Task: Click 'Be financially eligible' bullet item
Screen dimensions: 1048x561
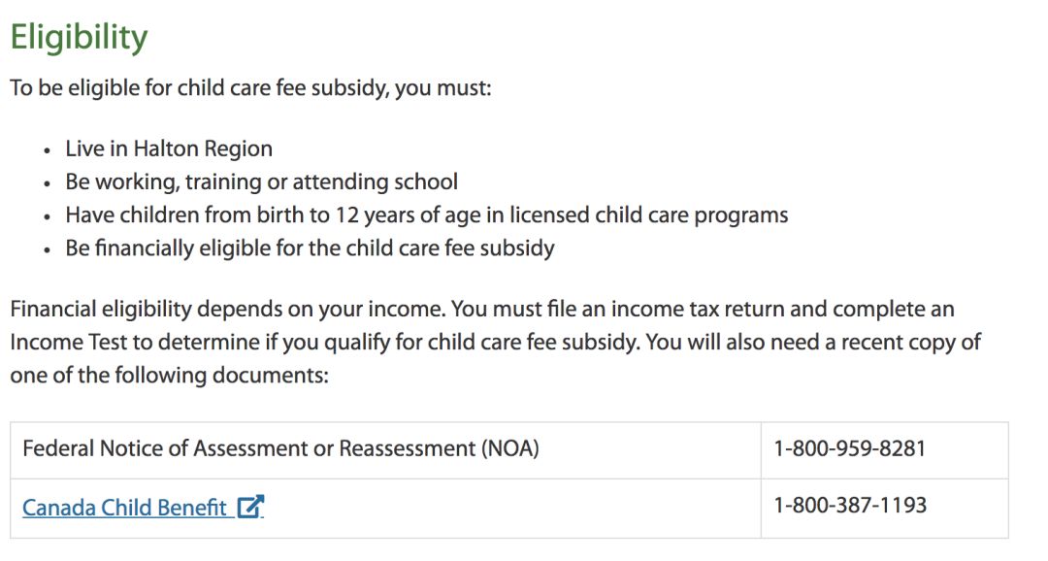Action: coord(310,248)
